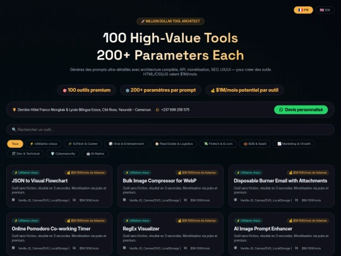Click the Adsense revenue badge on AI Image Prompt card
This screenshot has width=341, height=256.
point(308,221)
